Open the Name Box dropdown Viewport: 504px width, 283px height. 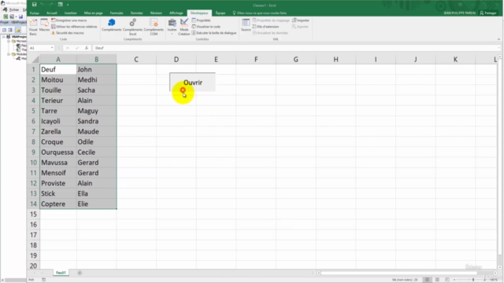(52, 48)
